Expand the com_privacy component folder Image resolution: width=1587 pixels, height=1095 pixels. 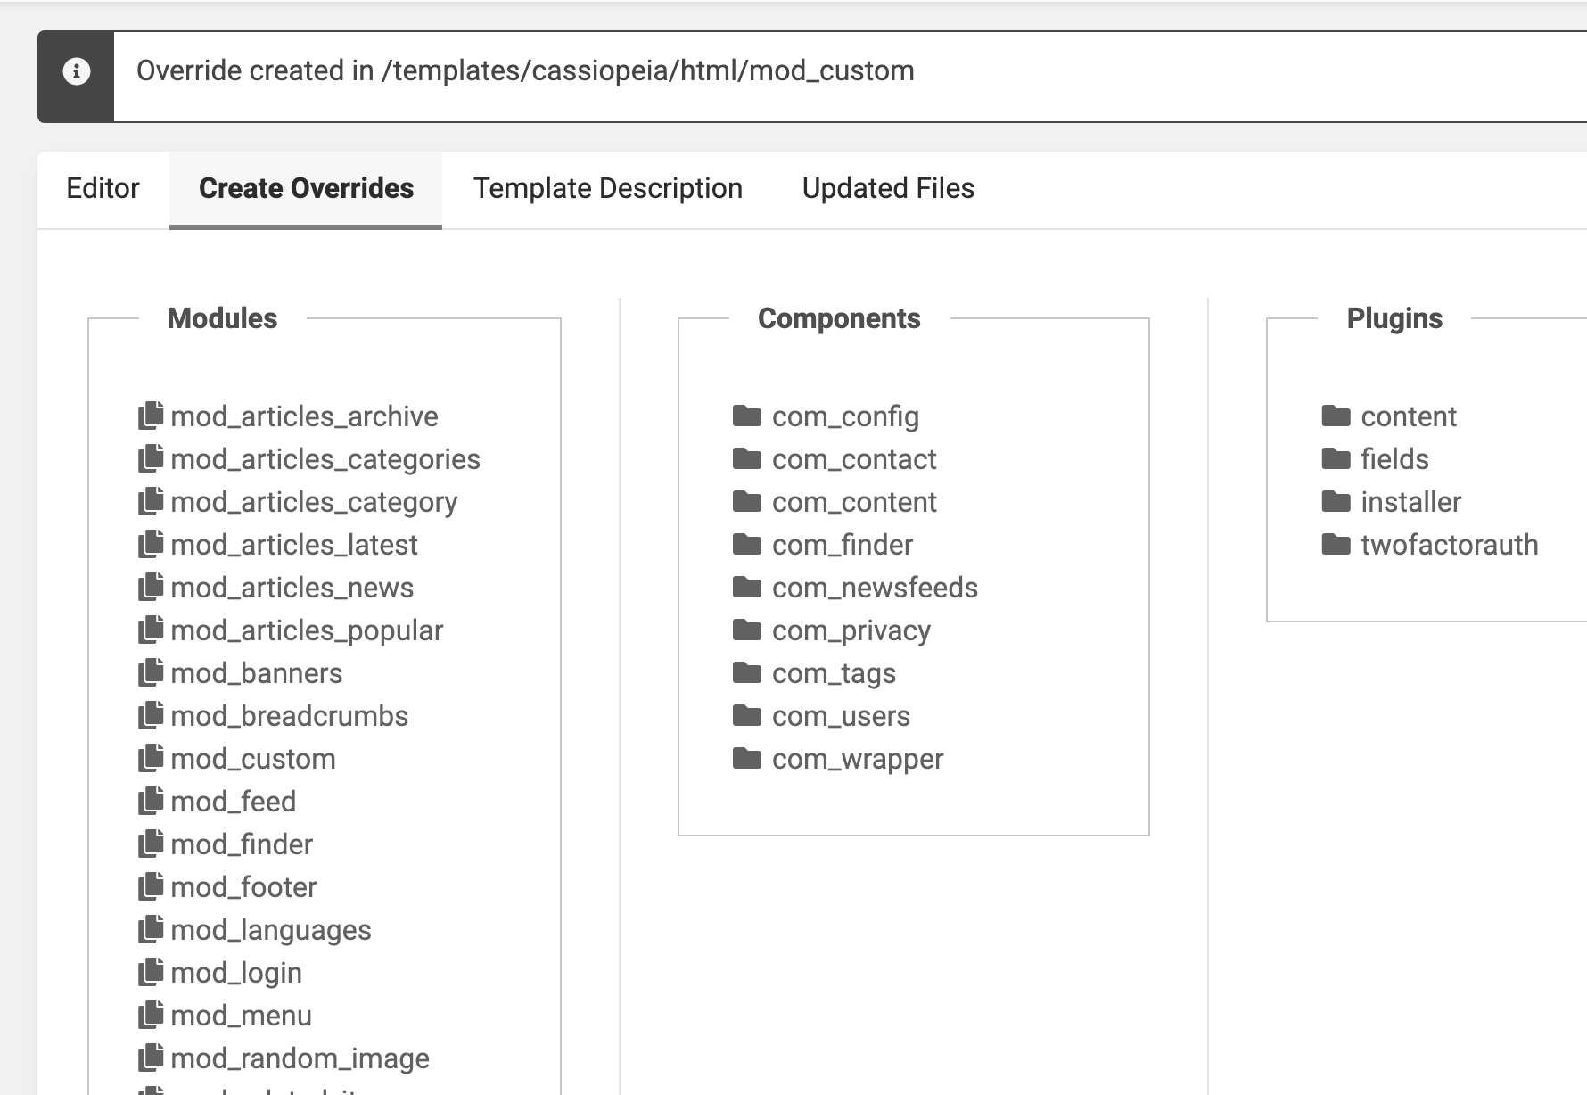pyautogui.click(x=851, y=630)
